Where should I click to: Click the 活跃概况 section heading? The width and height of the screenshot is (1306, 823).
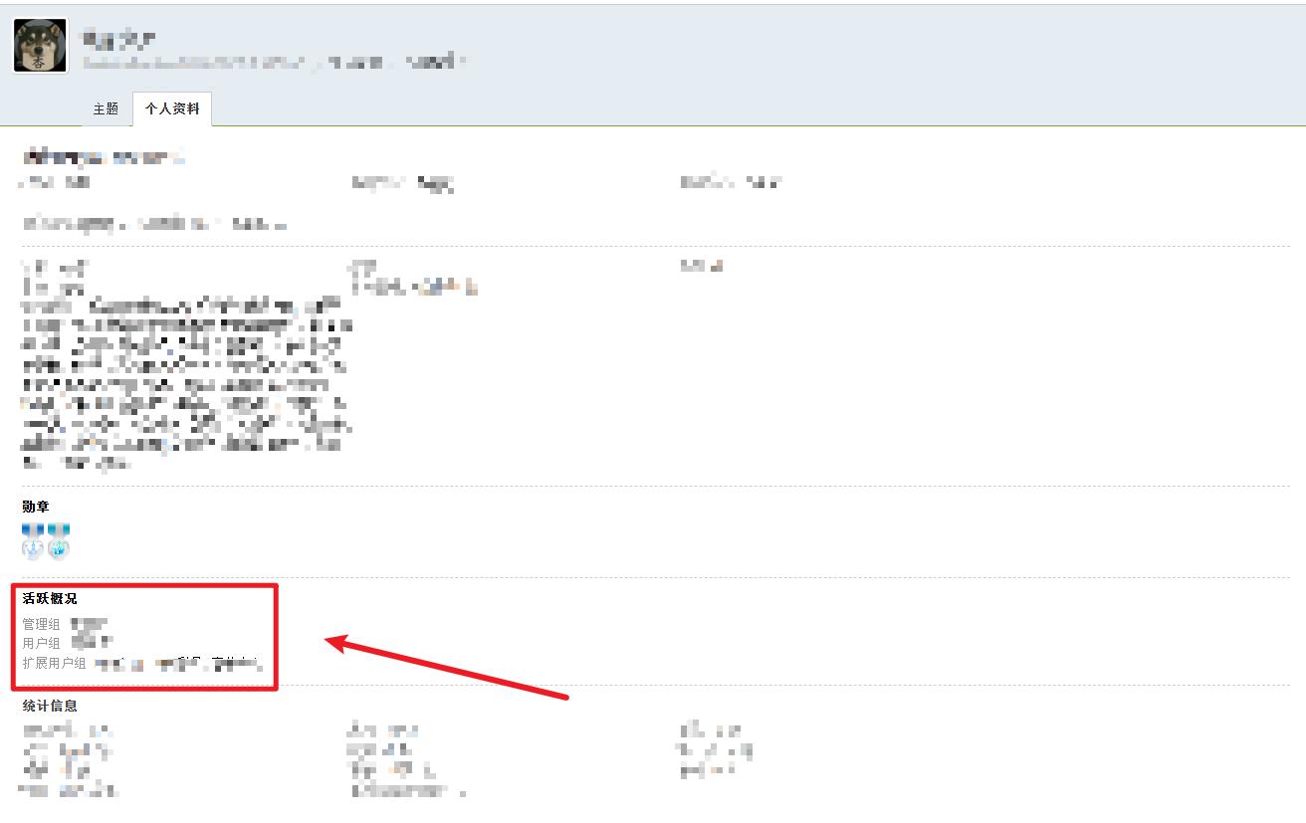[50, 598]
